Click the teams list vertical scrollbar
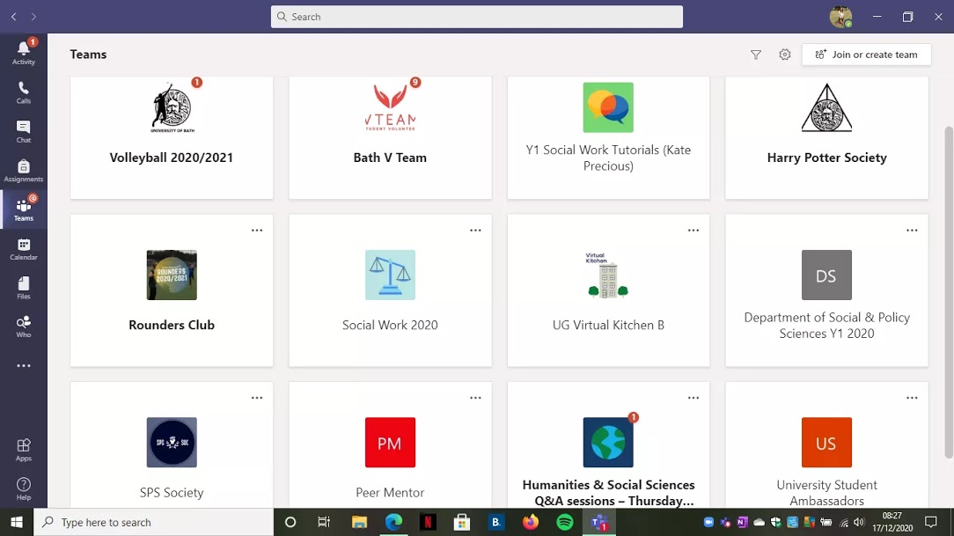The image size is (954, 536). (949, 292)
